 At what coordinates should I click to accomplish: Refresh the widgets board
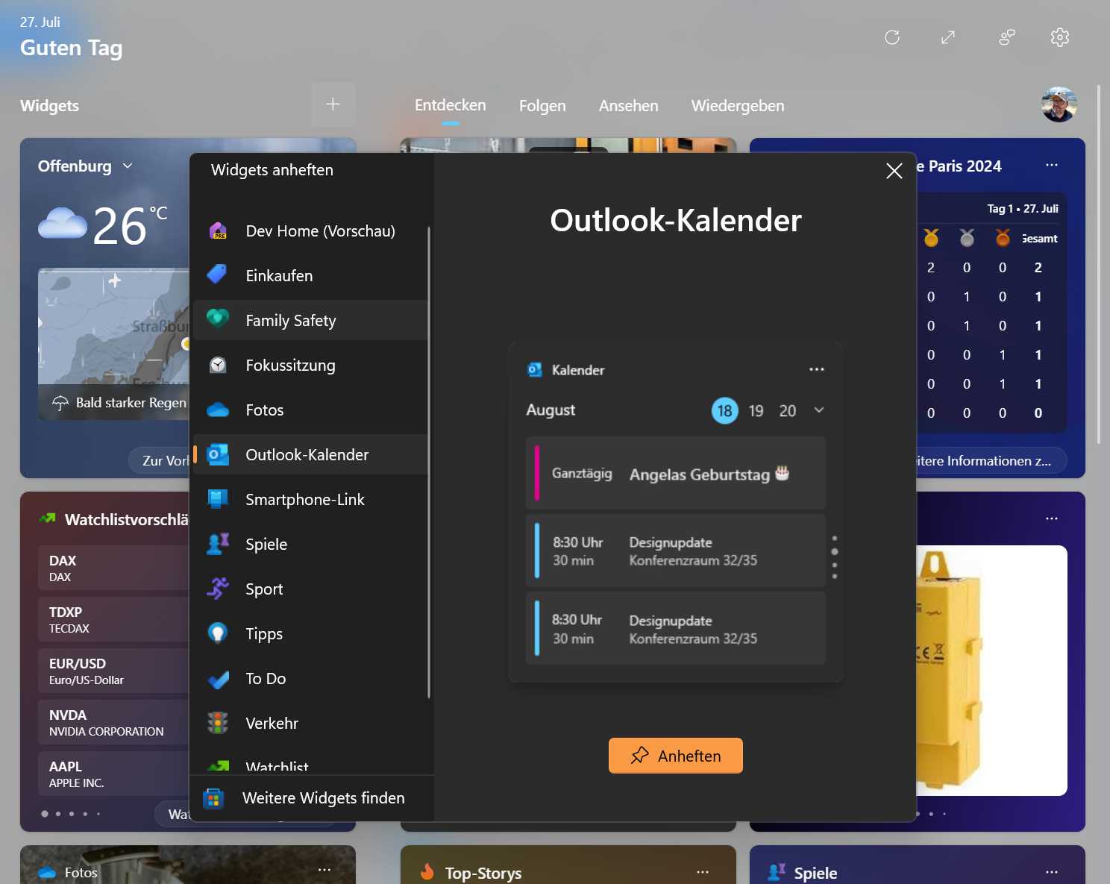pyautogui.click(x=892, y=37)
